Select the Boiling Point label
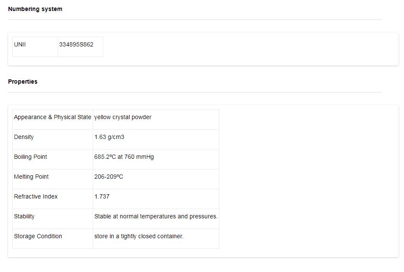The image size is (404, 272). tap(30, 157)
